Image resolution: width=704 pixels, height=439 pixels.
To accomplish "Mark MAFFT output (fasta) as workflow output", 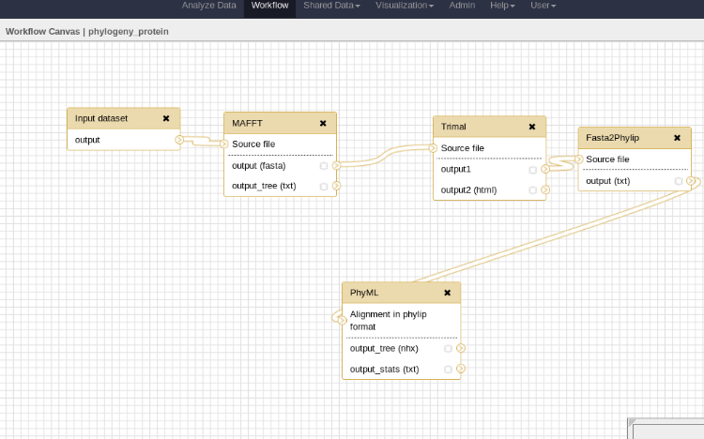I will (x=324, y=166).
